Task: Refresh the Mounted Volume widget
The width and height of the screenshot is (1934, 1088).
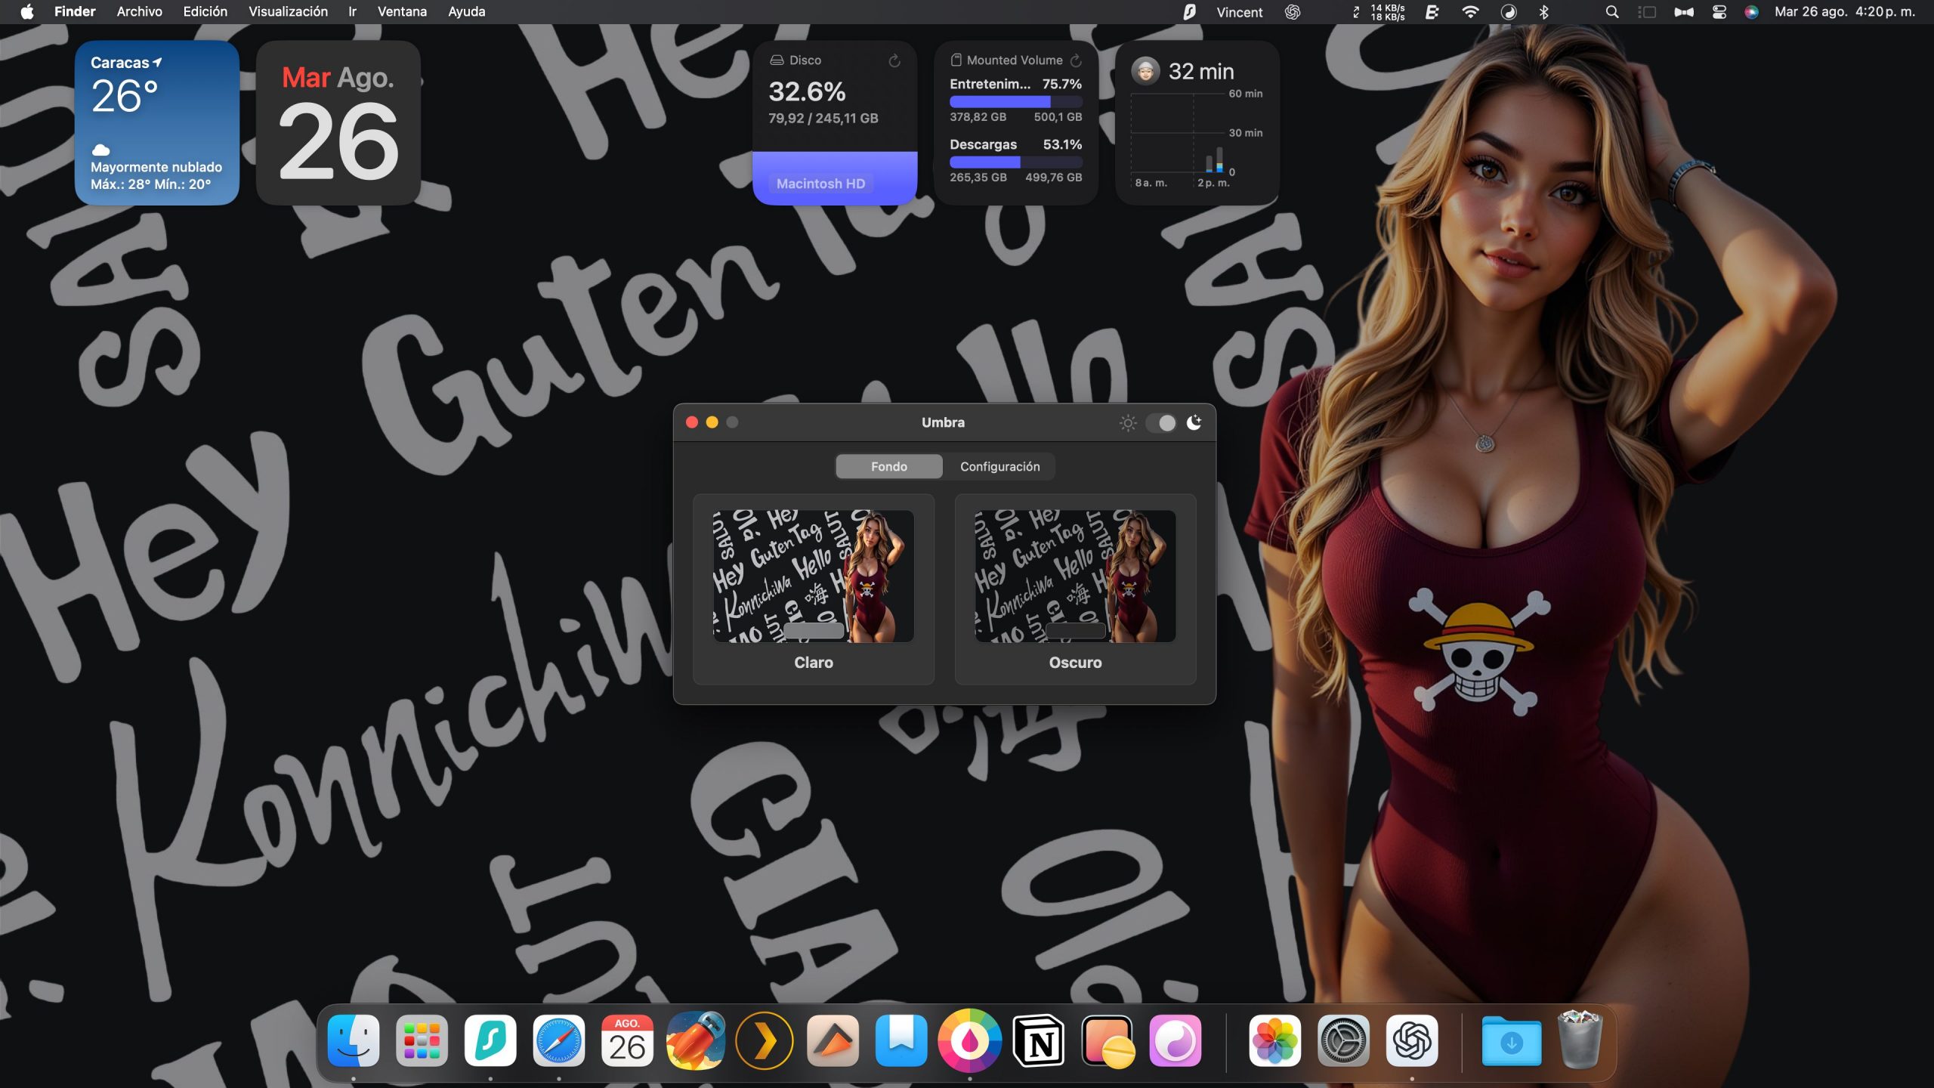Action: [x=1076, y=60]
